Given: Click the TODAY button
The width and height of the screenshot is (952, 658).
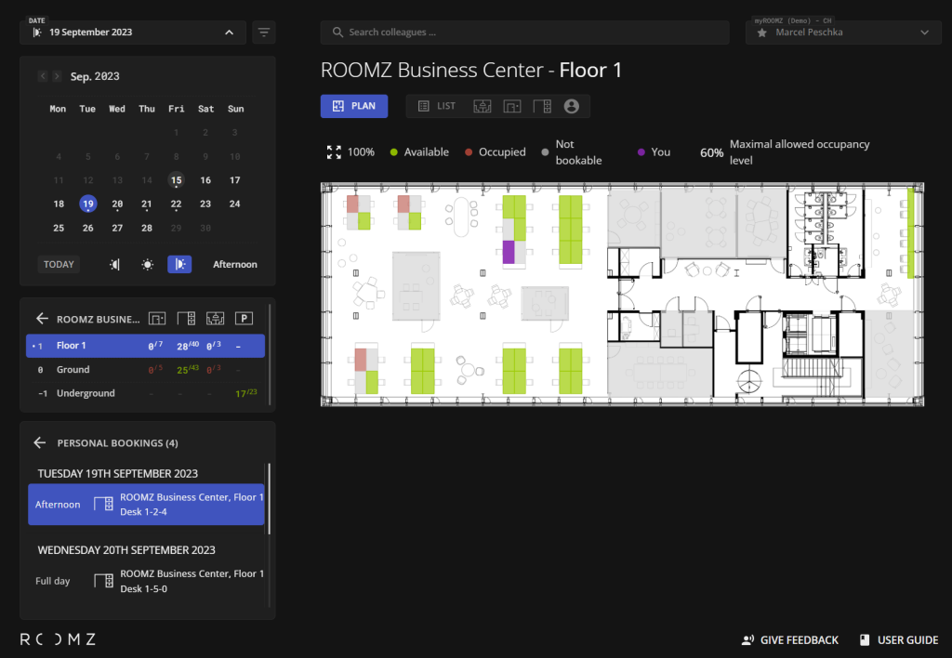Looking at the screenshot, I should tap(59, 265).
